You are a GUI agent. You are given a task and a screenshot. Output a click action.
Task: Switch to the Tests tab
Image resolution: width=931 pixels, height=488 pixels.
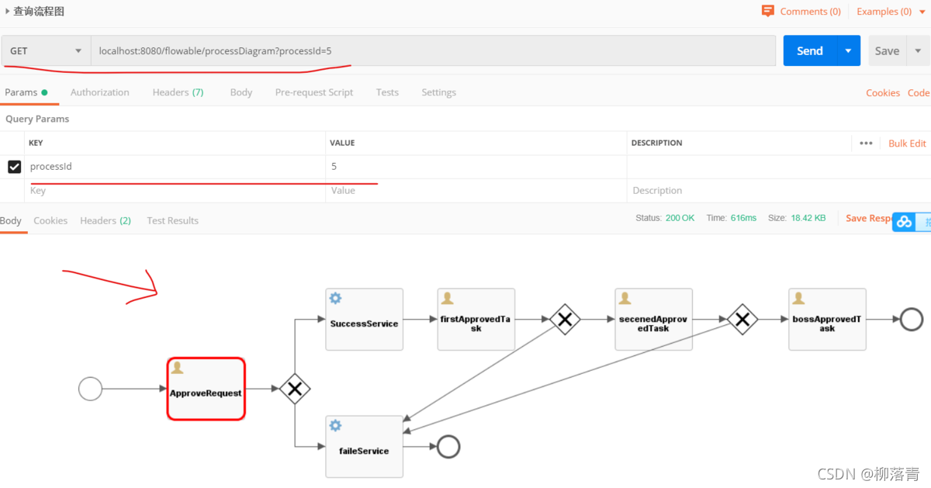coord(387,92)
